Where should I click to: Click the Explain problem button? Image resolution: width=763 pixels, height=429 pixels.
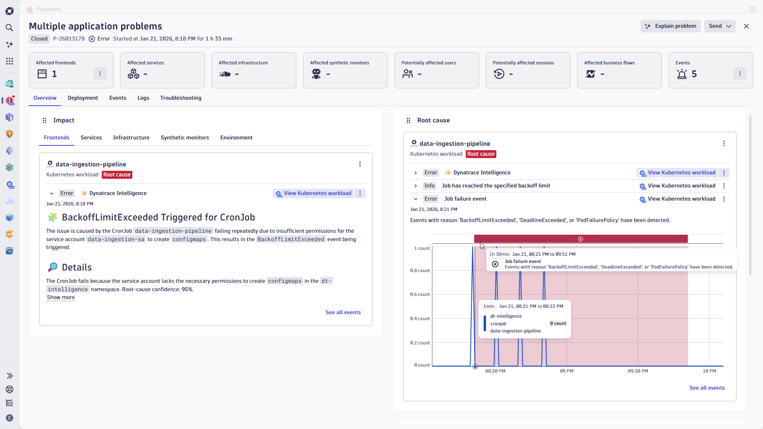(x=670, y=26)
